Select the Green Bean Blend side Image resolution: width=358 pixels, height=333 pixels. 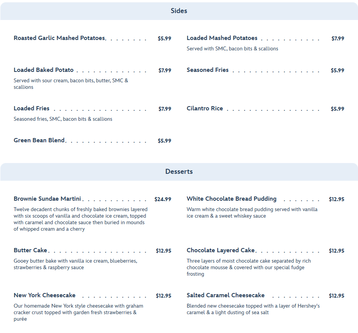coord(39,140)
